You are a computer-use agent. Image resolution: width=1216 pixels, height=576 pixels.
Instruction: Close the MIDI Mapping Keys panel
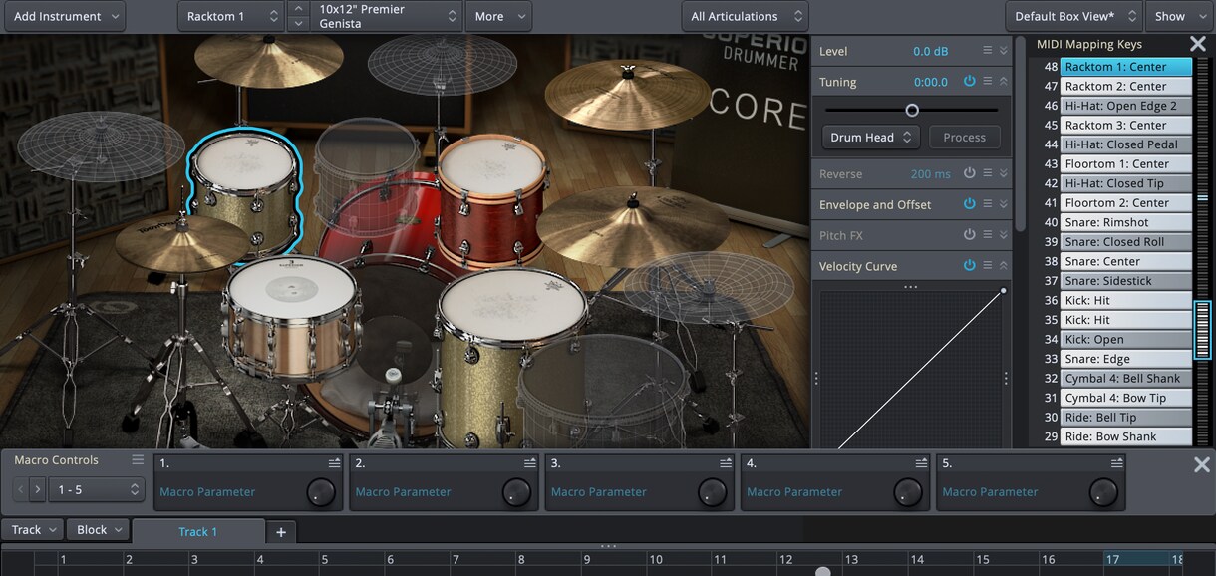pyautogui.click(x=1198, y=44)
